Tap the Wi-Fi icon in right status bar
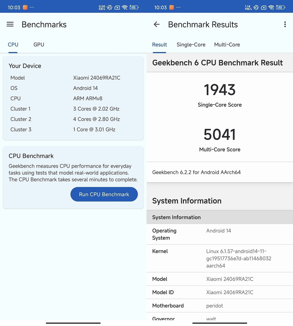The width and height of the screenshot is (293, 326). click(x=271, y=7)
